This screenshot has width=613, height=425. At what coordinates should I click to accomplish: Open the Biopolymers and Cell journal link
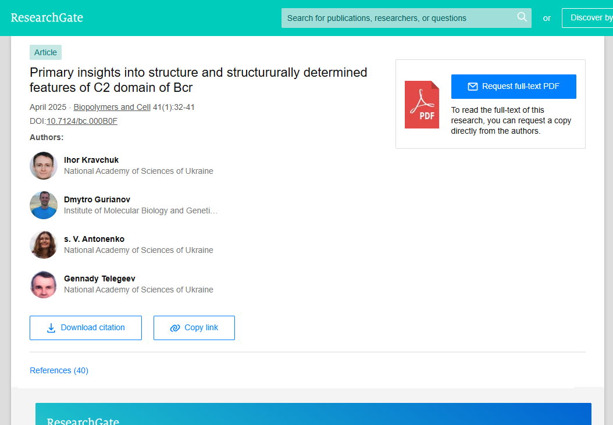(x=112, y=107)
